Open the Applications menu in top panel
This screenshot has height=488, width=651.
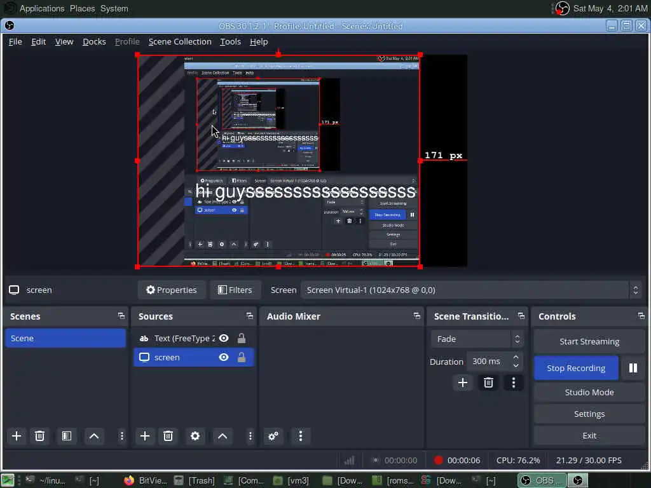[42, 8]
